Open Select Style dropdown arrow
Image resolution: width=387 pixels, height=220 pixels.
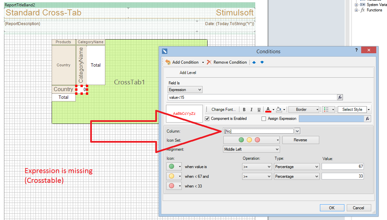(x=369, y=109)
